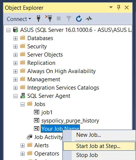Image resolution: width=136 pixels, height=160 pixels.
Task: Click the Alerts folder icon
Action: (30, 145)
